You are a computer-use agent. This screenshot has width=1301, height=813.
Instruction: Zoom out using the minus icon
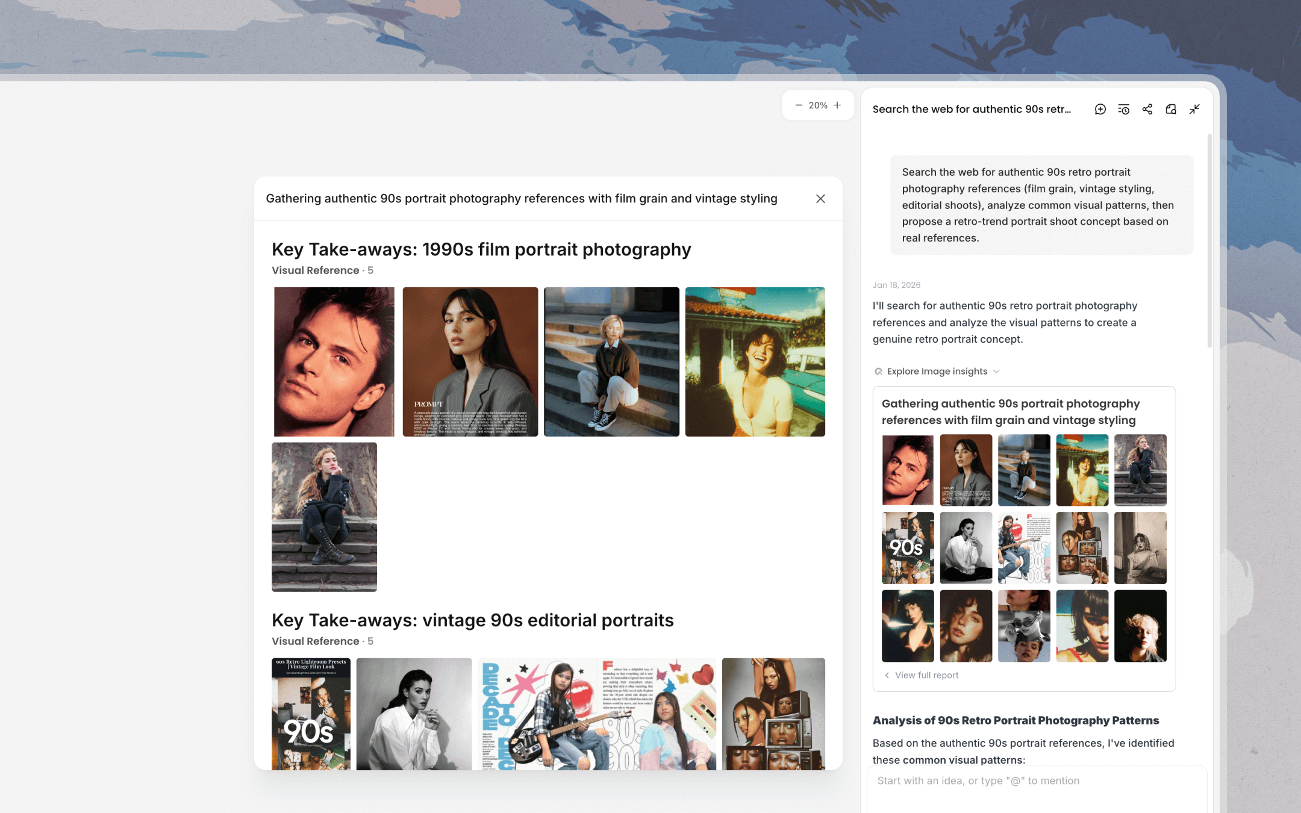pyautogui.click(x=799, y=105)
